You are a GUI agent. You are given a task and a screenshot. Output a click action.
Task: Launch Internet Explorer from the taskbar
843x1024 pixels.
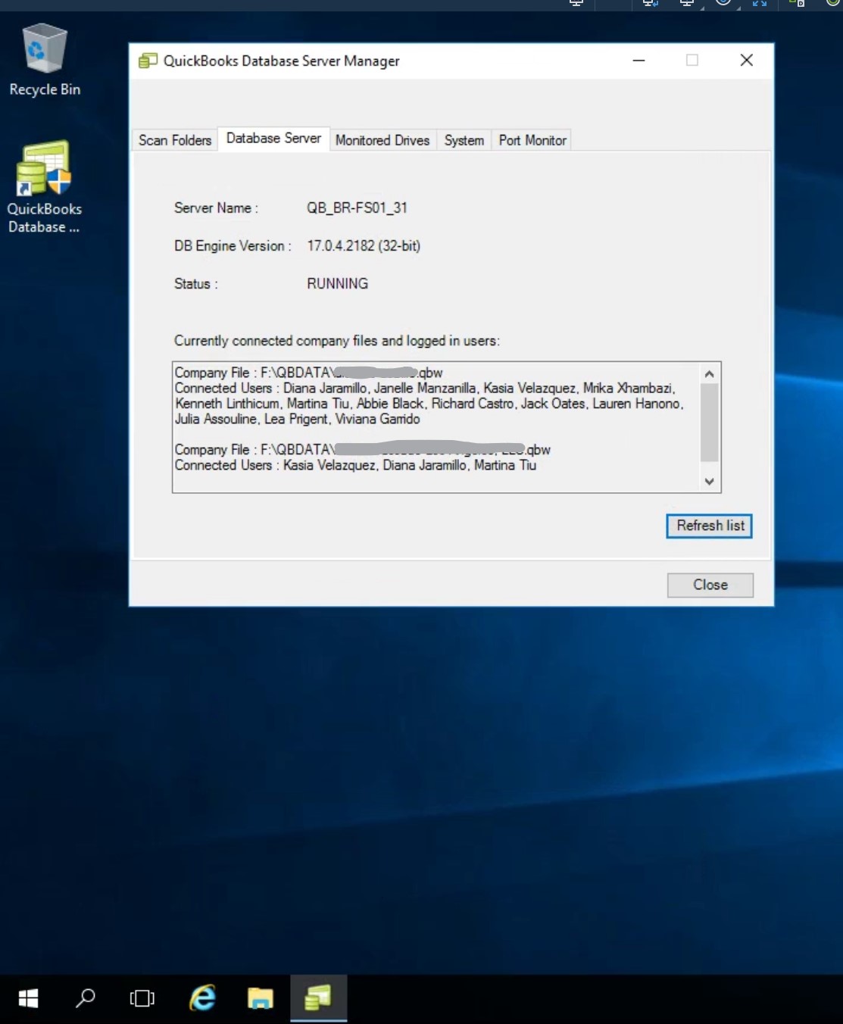click(x=201, y=998)
